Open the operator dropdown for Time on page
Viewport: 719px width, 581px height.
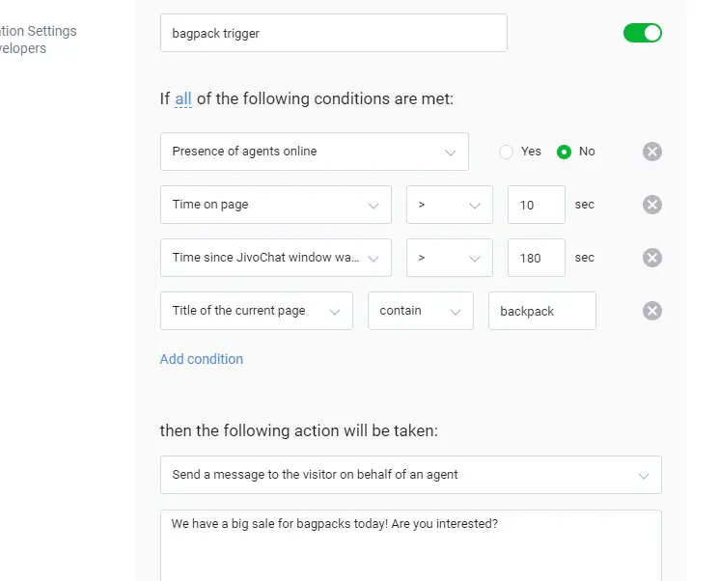coord(449,205)
